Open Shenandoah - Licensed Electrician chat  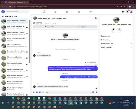(x=14, y=52)
